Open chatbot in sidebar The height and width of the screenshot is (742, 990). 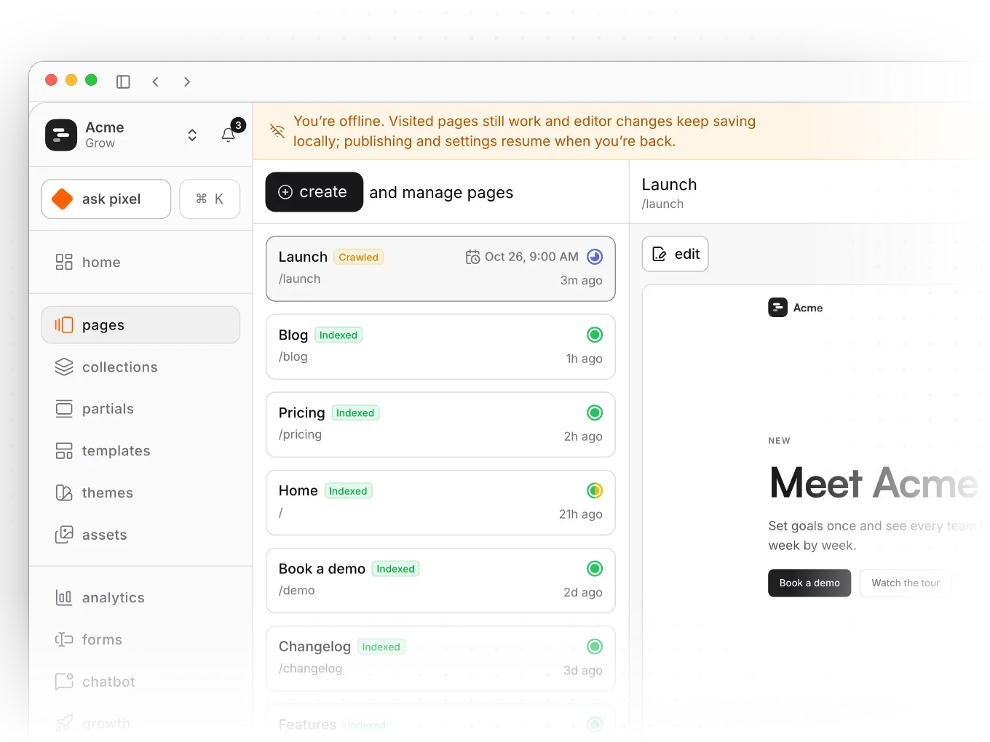click(140, 682)
